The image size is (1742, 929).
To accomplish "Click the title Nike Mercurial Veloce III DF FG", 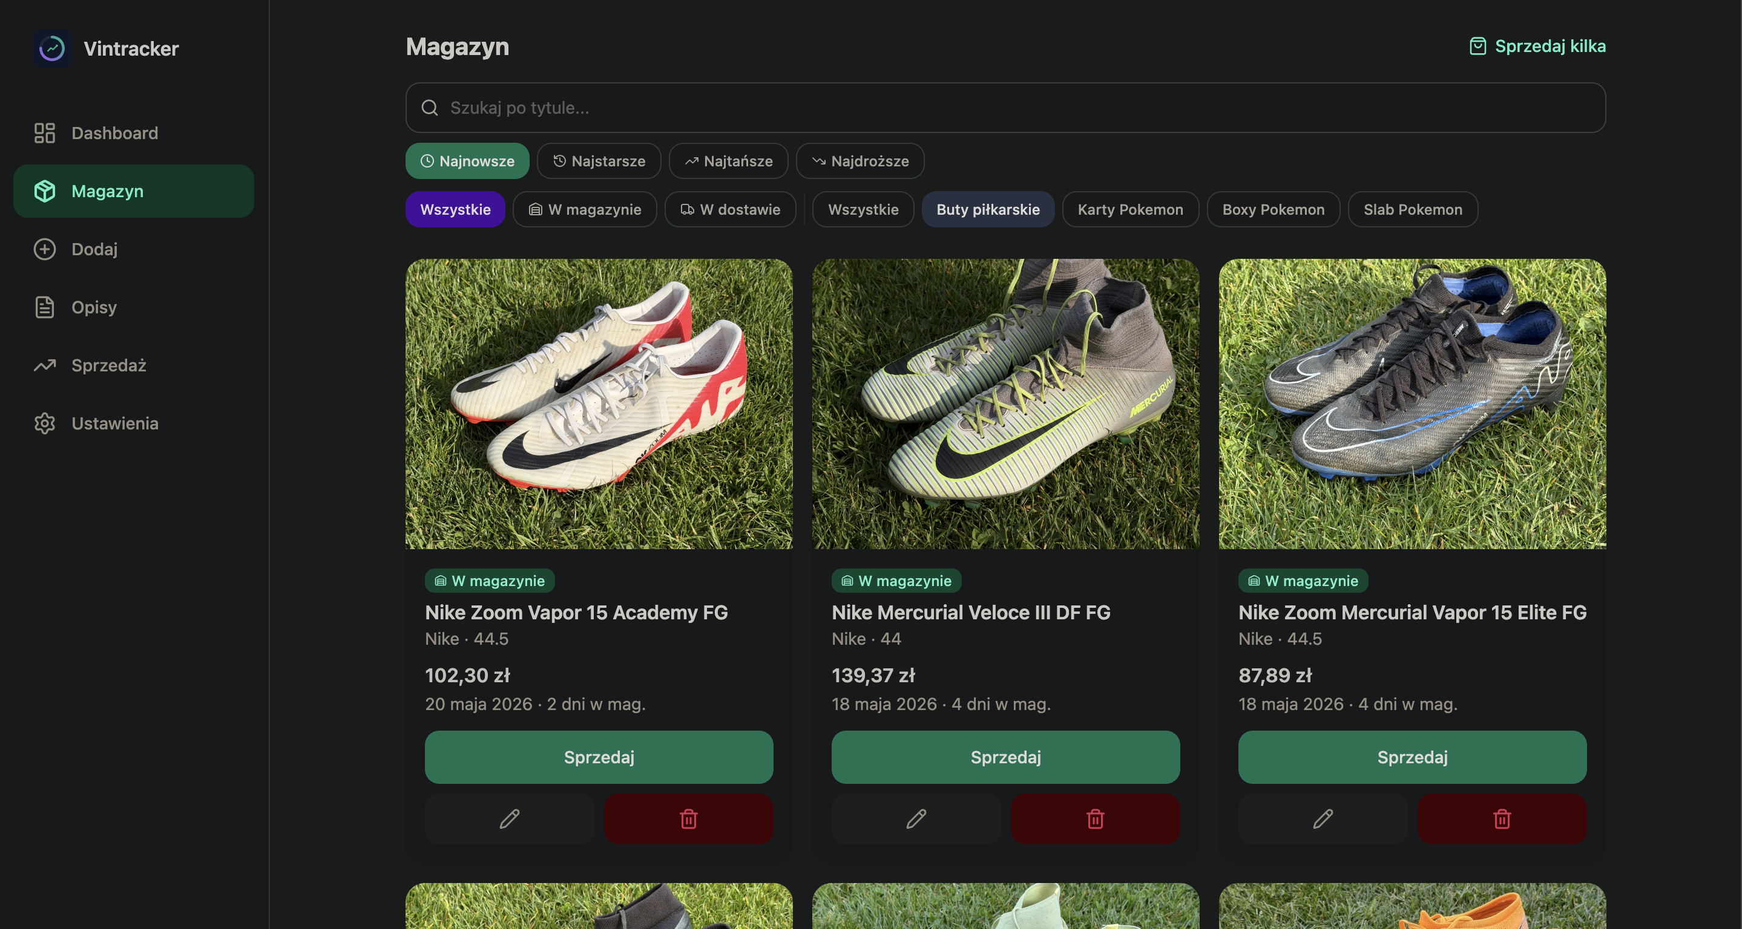I will click(x=971, y=613).
